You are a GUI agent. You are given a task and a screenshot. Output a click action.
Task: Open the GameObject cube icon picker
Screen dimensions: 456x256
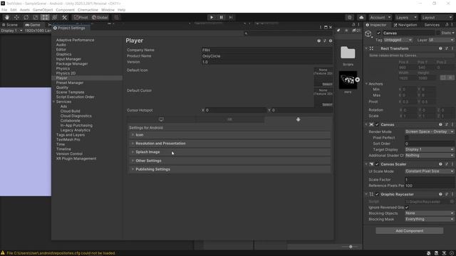(x=368, y=34)
